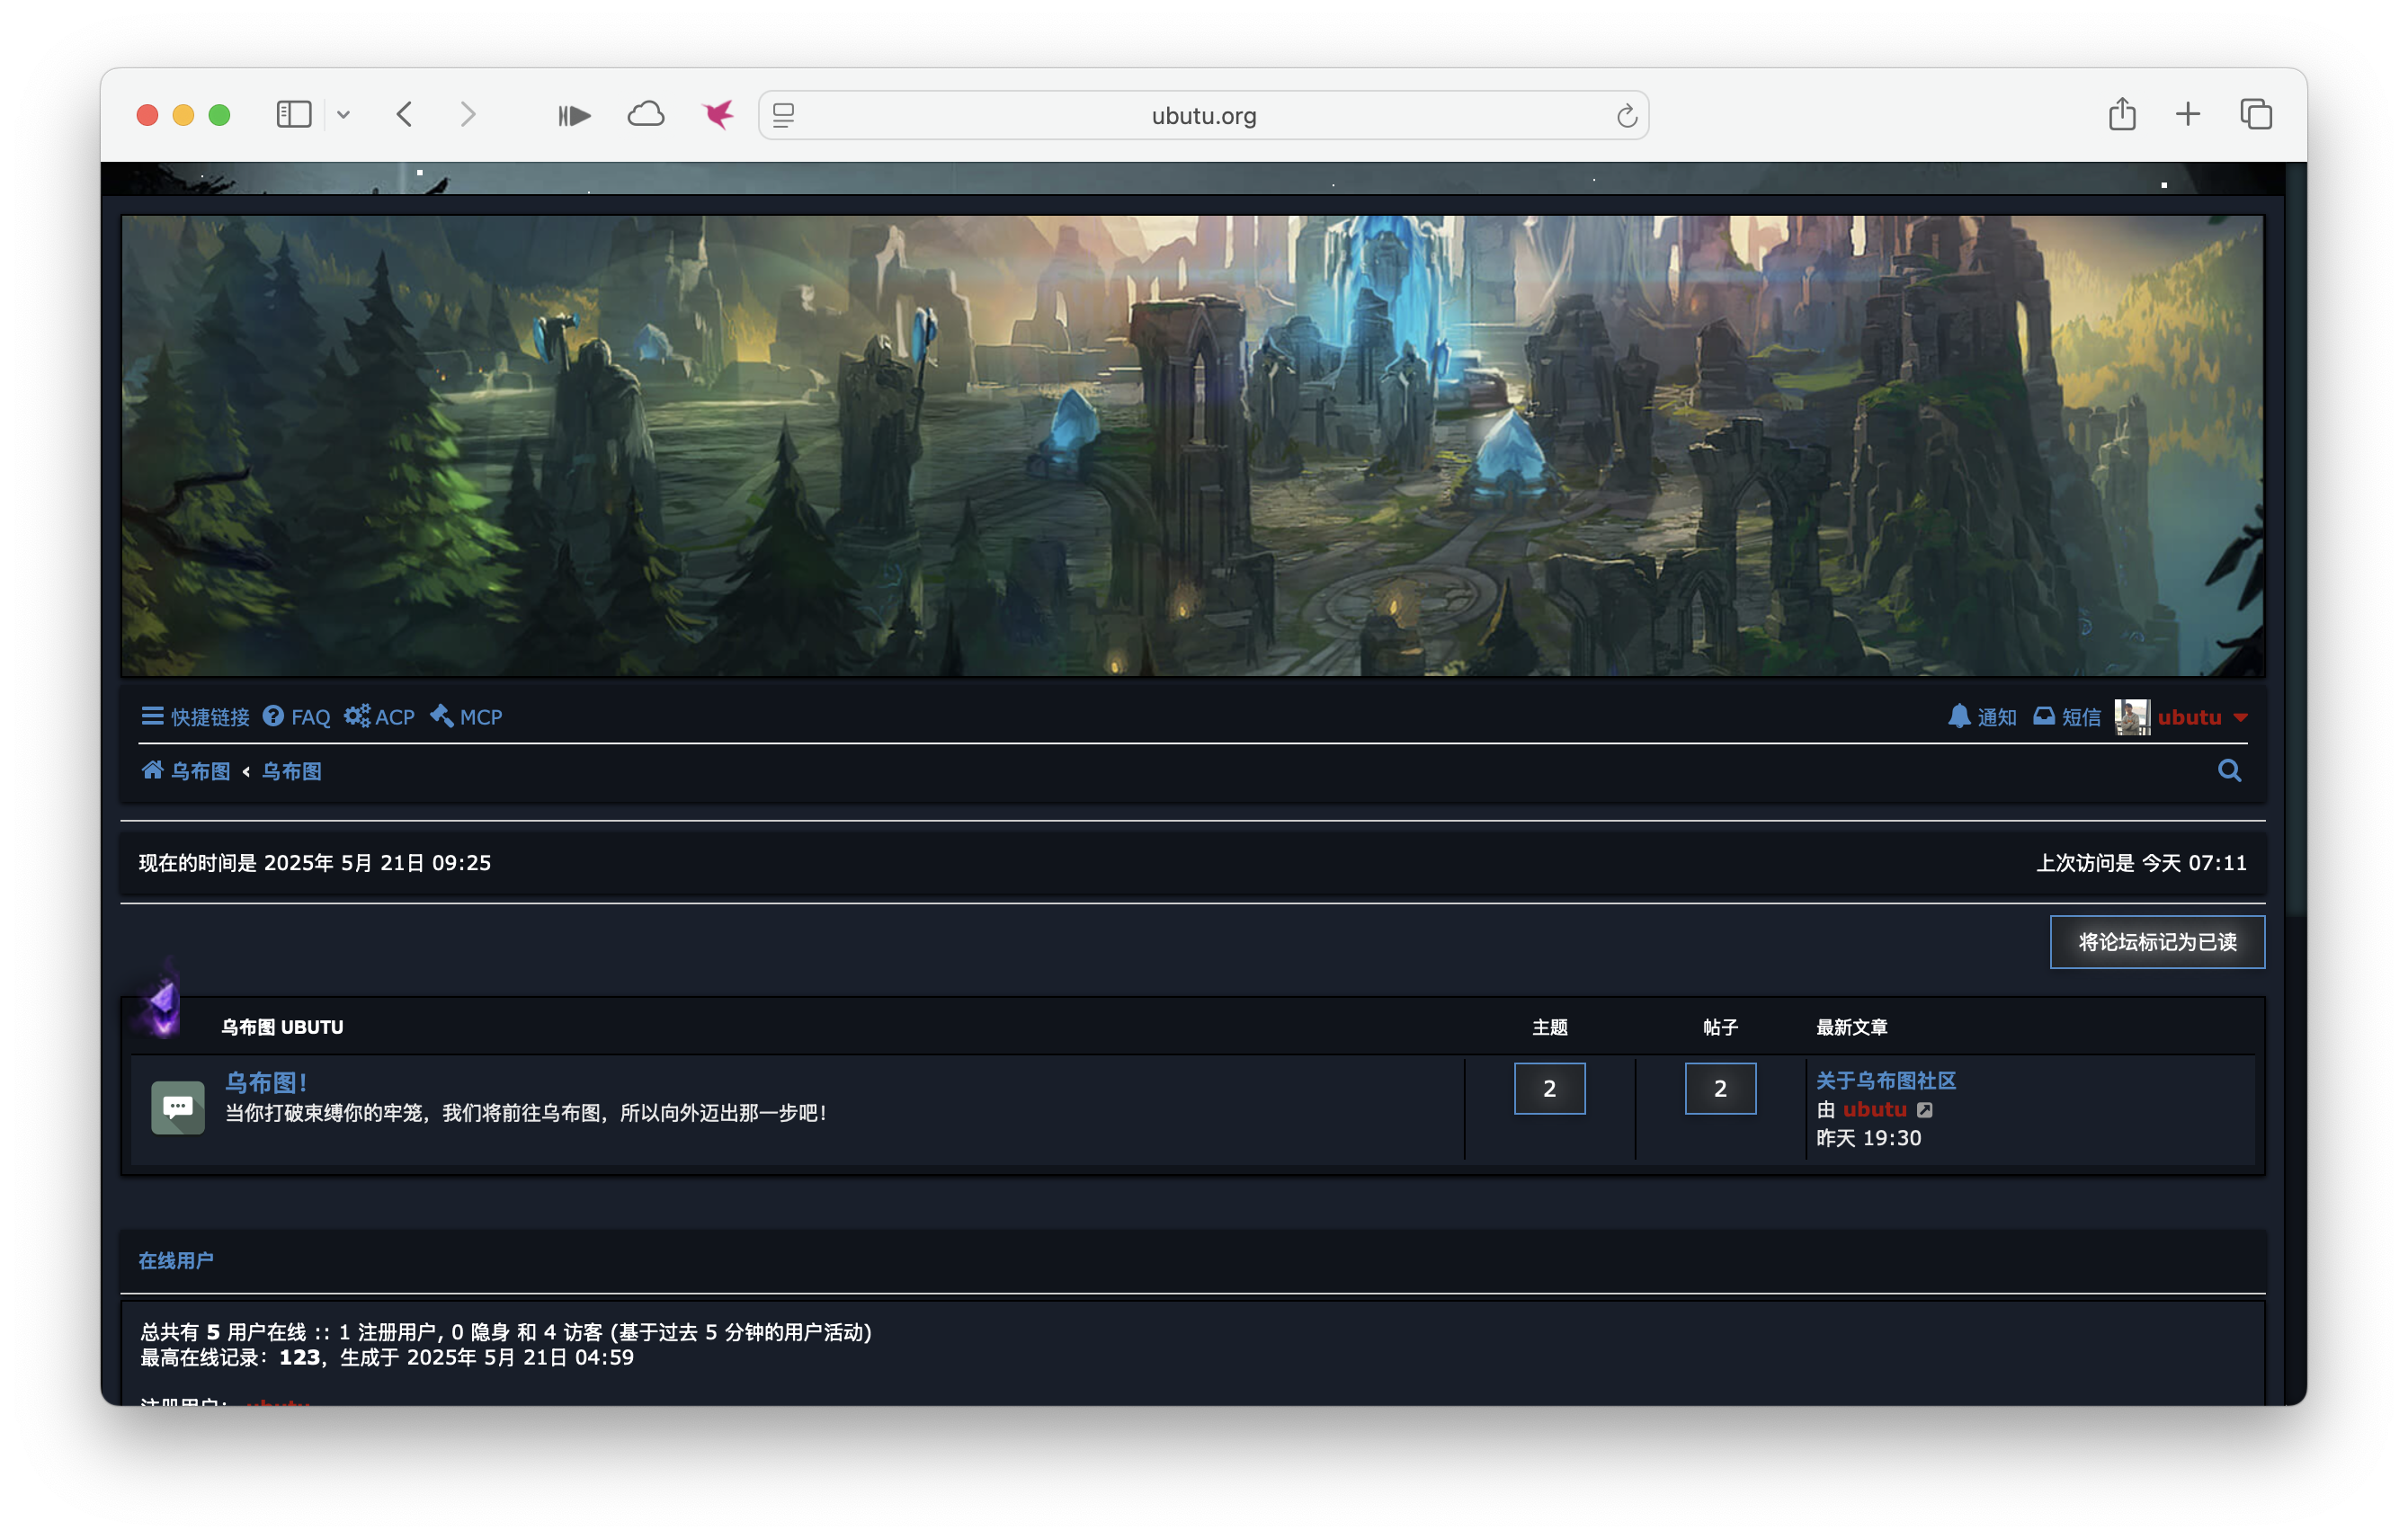2408x1539 pixels.
Task: Mark forums as read button
Action: click(2156, 942)
